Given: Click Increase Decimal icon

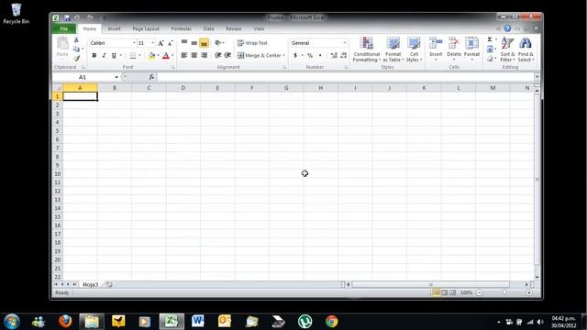Looking at the screenshot, I should tap(334, 55).
